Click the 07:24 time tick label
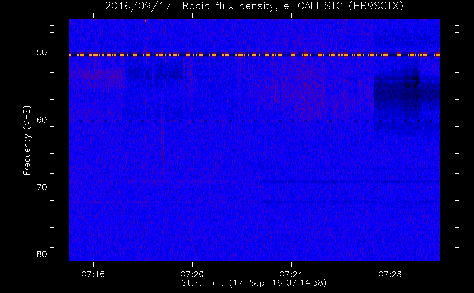The height and width of the screenshot is (293, 474). pyautogui.click(x=291, y=275)
